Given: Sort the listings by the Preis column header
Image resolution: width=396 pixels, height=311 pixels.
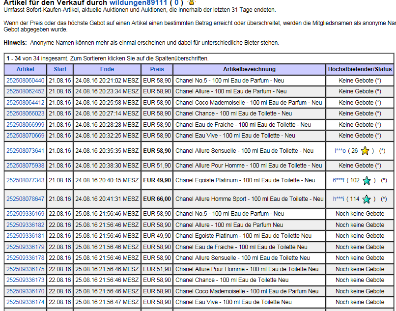Looking at the screenshot, I should click(x=157, y=69).
